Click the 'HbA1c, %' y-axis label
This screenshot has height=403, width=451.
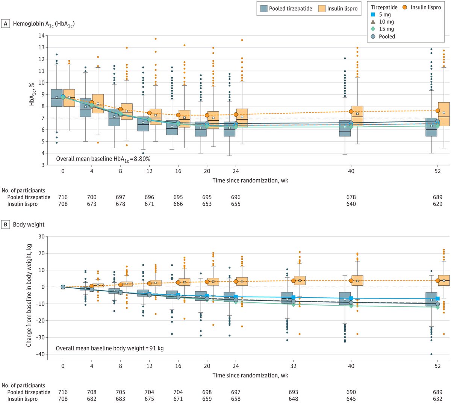point(33,94)
